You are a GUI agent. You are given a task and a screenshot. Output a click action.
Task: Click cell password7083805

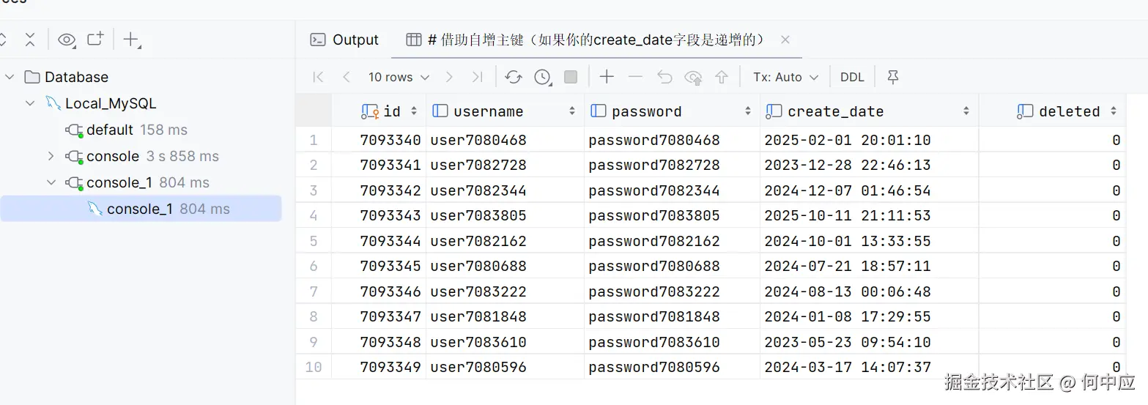(672, 215)
